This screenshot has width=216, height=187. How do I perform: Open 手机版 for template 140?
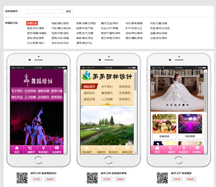(37, 179)
